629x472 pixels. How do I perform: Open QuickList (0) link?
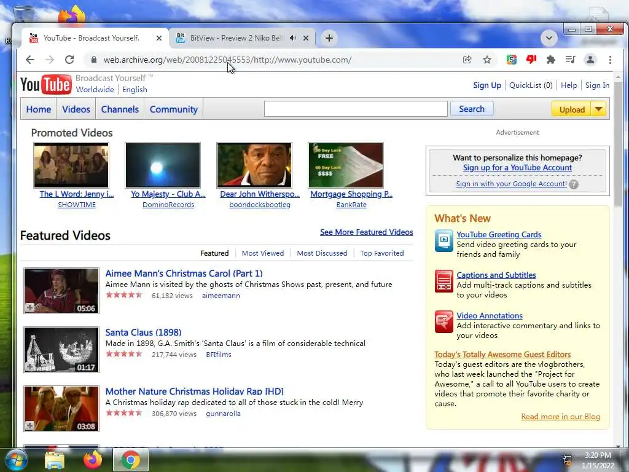[x=531, y=85]
